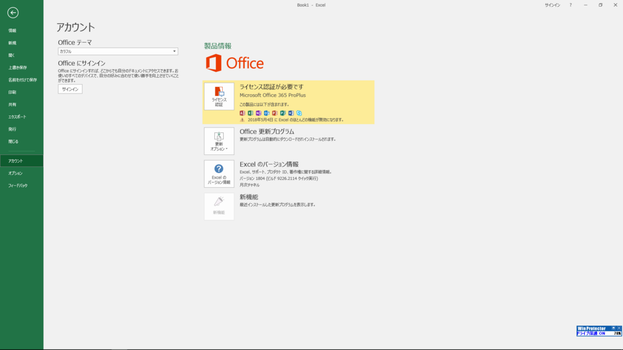This screenshot has width=623, height=350.
Task: Select 名前を付けて保存 in the sidebar
Action: tap(21, 80)
